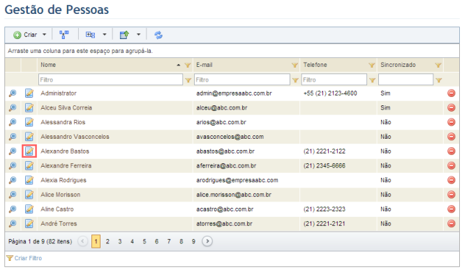Go to page 9
The height and width of the screenshot is (272, 462).
[193, 241]
